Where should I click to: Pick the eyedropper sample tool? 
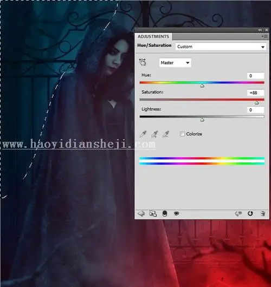click(x=143, y=134)
